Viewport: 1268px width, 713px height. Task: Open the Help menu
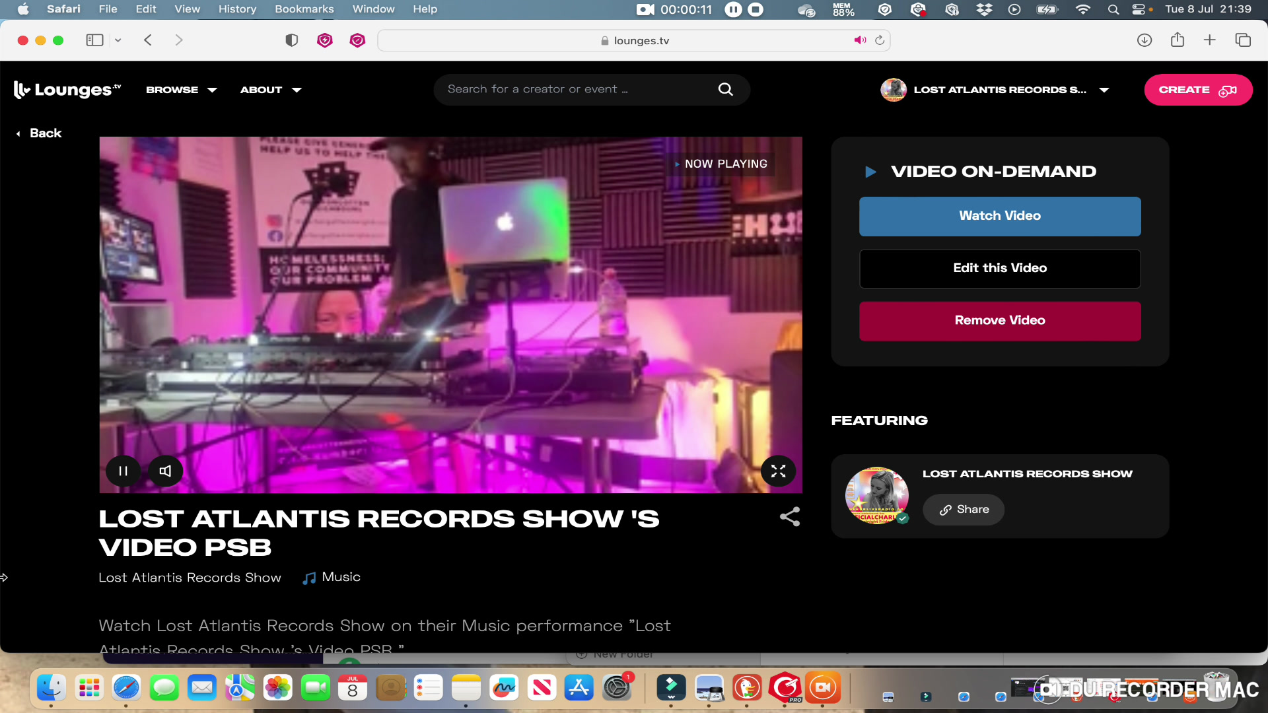point(425,9)
